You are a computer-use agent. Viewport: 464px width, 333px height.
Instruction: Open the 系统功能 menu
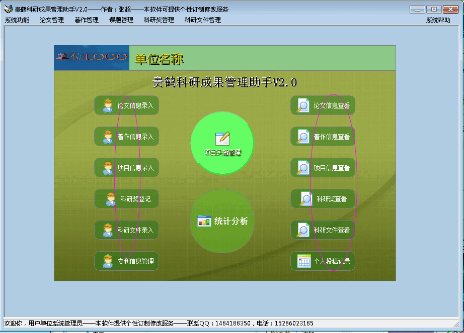coord(17,20)
